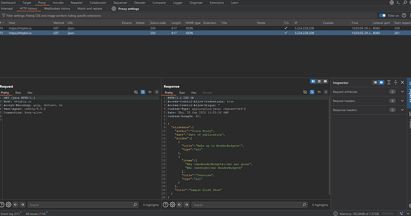Open Proxy settings gear icon

[x=114, y=9]
